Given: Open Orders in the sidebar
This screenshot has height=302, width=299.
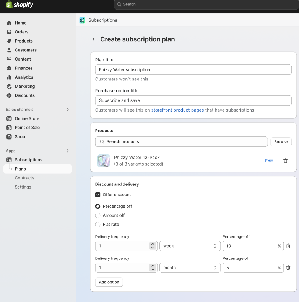Looking at the screenshot, I should click(x=21, y=32).
